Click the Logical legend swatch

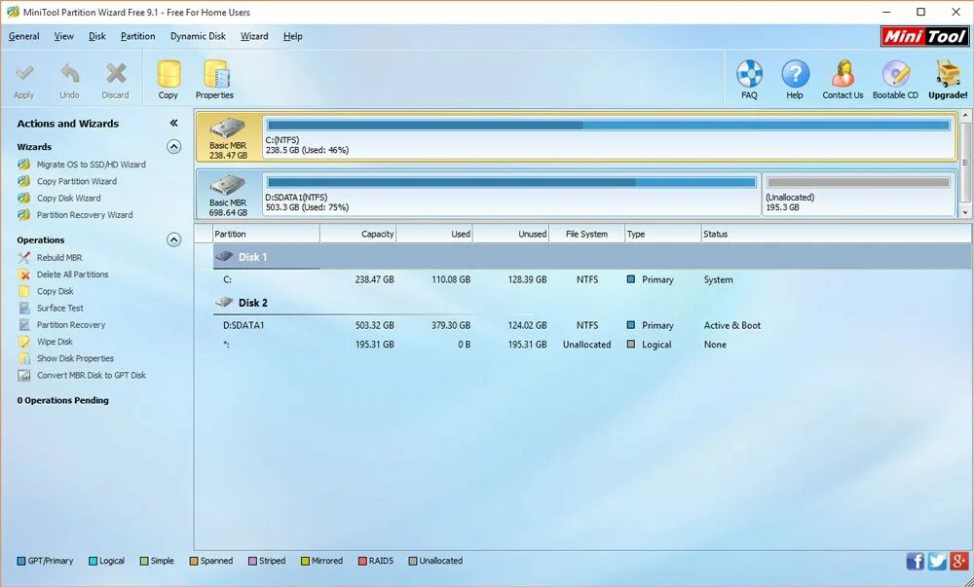94,561
